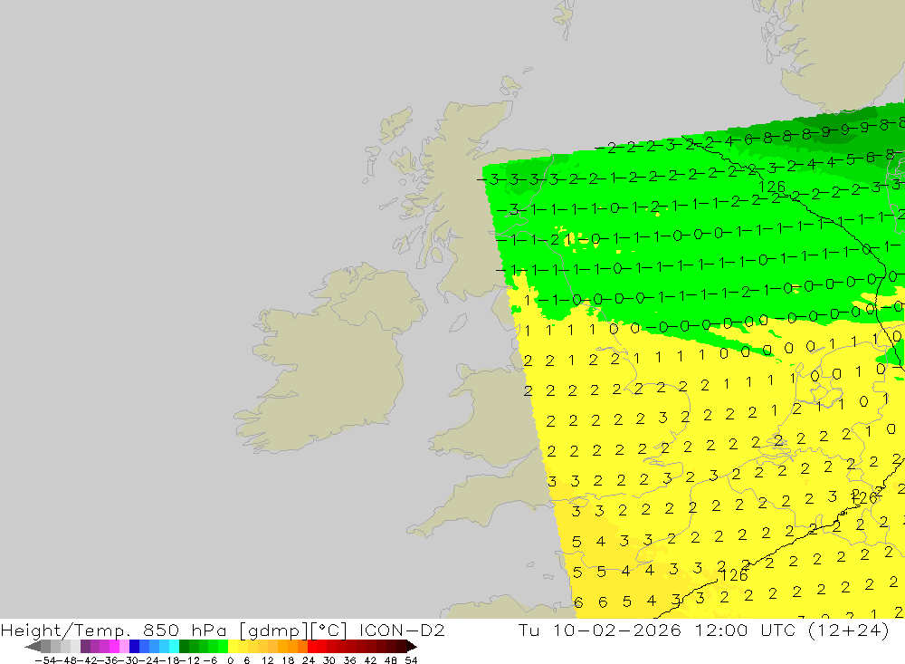Click the '[gdmp][°C]' units label
Viewport: 905px width, 664px height.
293,630
